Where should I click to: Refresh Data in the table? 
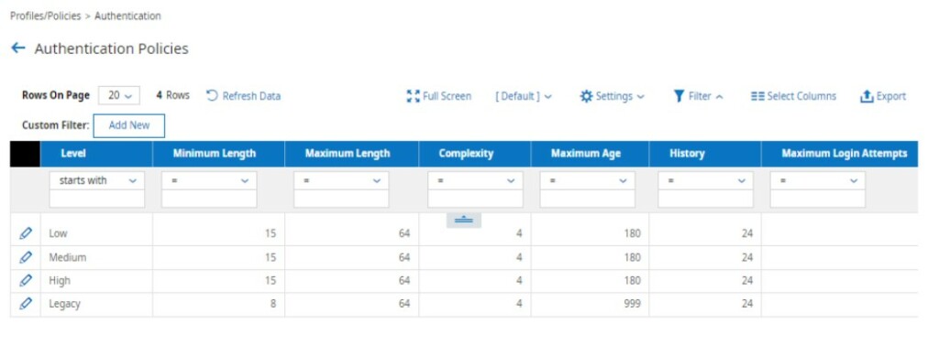(243, 95)
